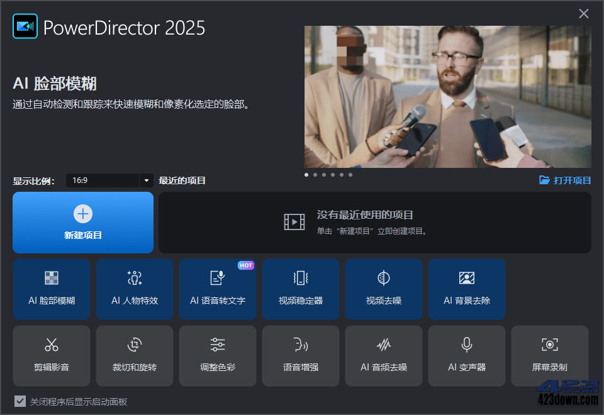Open the AI 变声器 feature

coord(467,356)
